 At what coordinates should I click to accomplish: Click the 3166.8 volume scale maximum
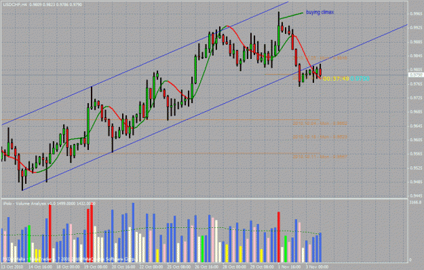[x=415, y=202]
